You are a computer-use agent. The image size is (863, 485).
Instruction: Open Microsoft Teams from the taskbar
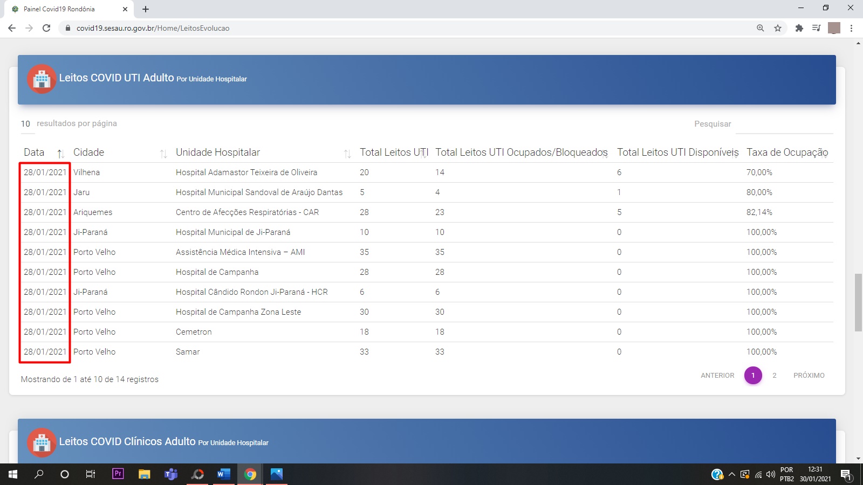click(x=171, y=474)
